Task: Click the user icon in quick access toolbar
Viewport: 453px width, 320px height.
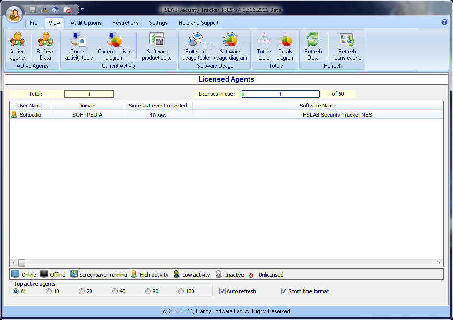Action: (x=44, y=10)
